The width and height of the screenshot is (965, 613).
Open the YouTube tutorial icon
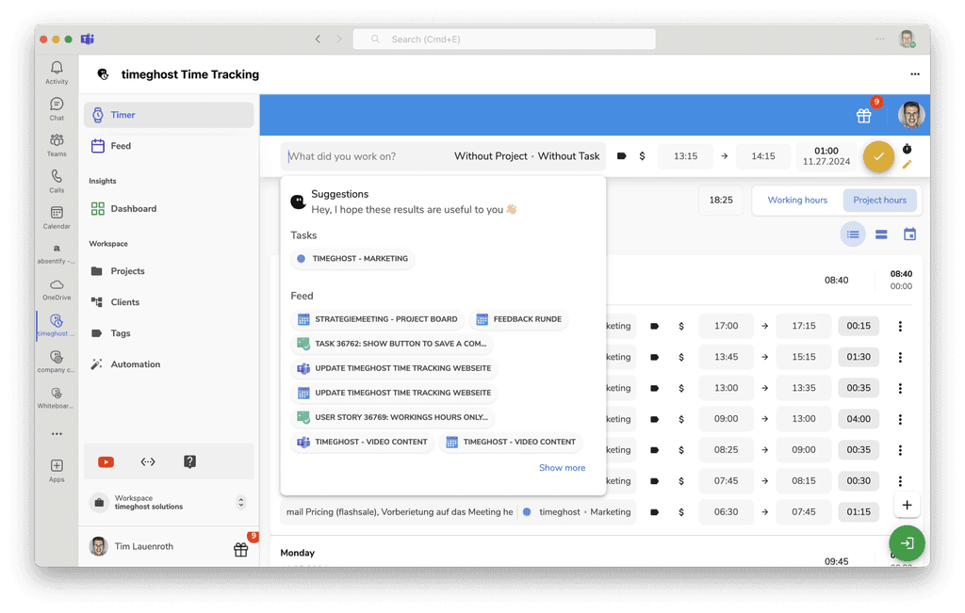pyautogui.click(x=106, y=461)
